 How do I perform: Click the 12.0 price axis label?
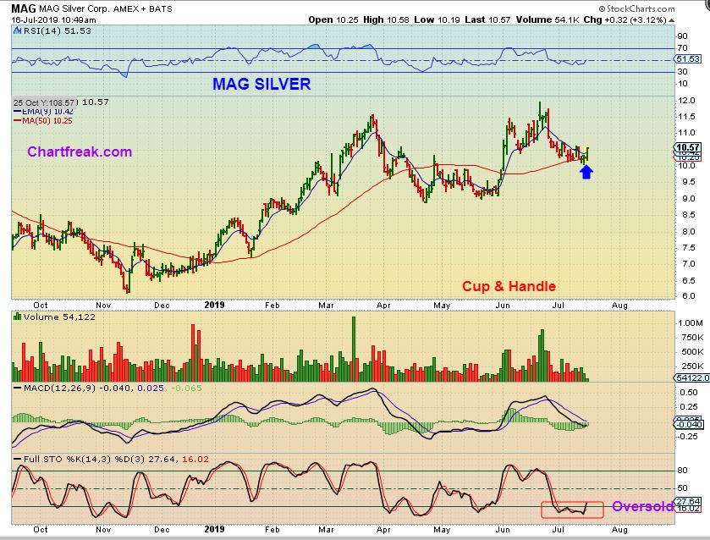(x=686, y=101)
